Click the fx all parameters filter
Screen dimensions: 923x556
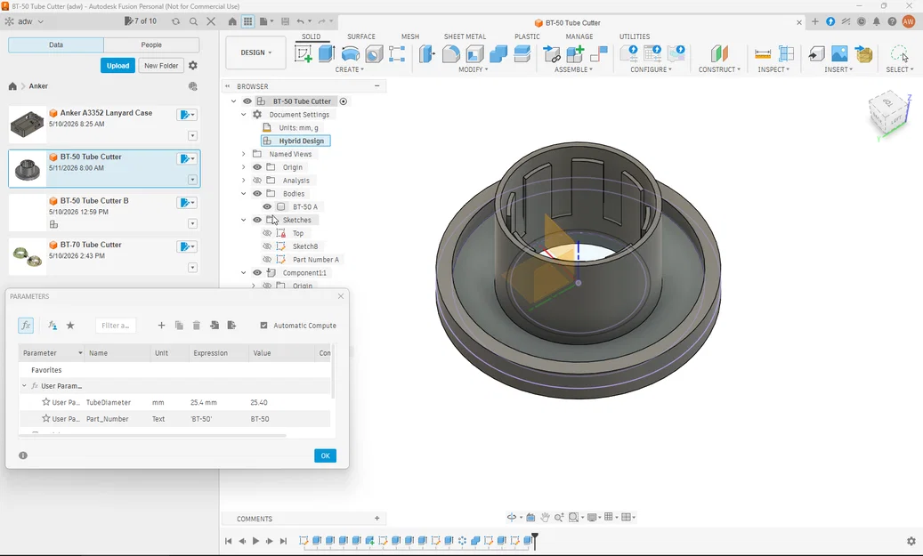26,326
